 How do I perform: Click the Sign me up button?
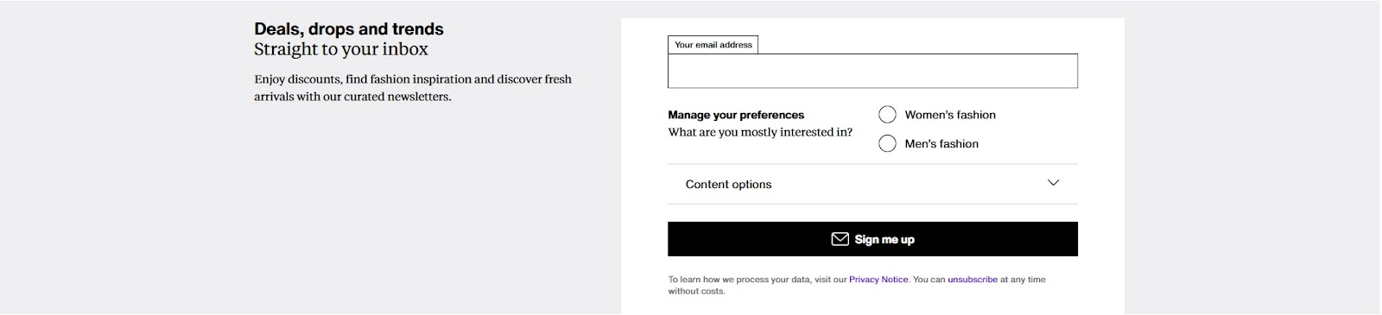click(872, 239)
